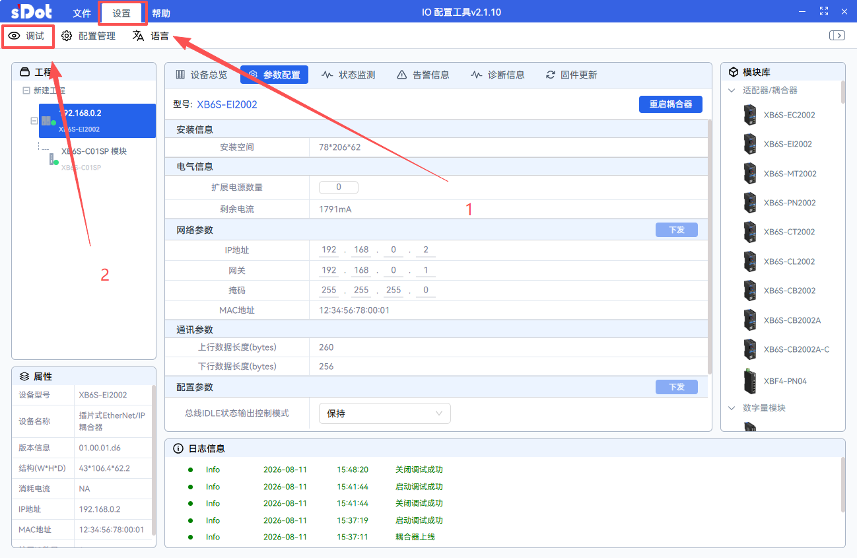This screenshot has height=558, width=857.
Task: Click the MAC地址 value in 网络参数
Action: (x=354, y=310)
